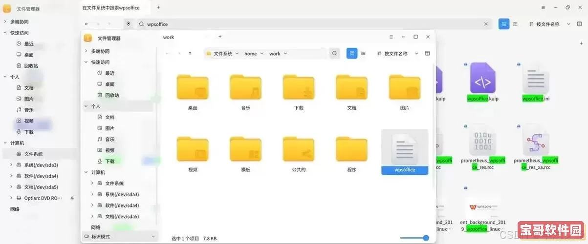Switch back window to list view

[x=515, y=24]
